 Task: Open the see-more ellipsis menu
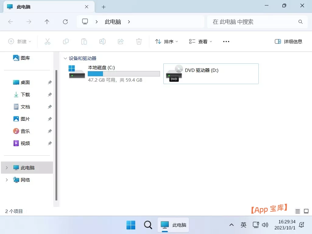coord(226,41)
